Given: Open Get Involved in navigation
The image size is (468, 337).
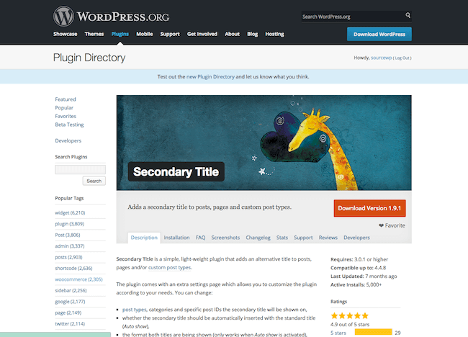Looking at the screenshot, I should pos(202,34).
